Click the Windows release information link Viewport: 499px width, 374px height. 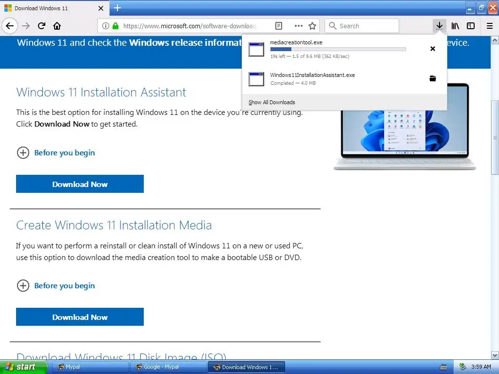coord(185,43)
